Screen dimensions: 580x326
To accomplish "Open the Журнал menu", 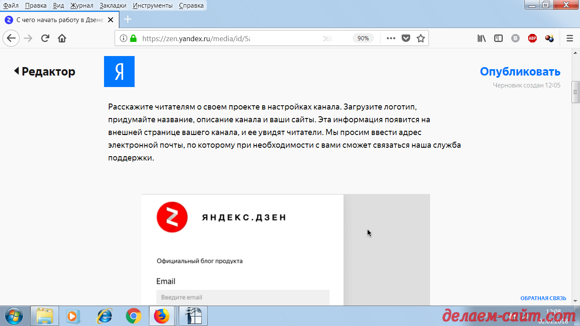I will (82, 6).
